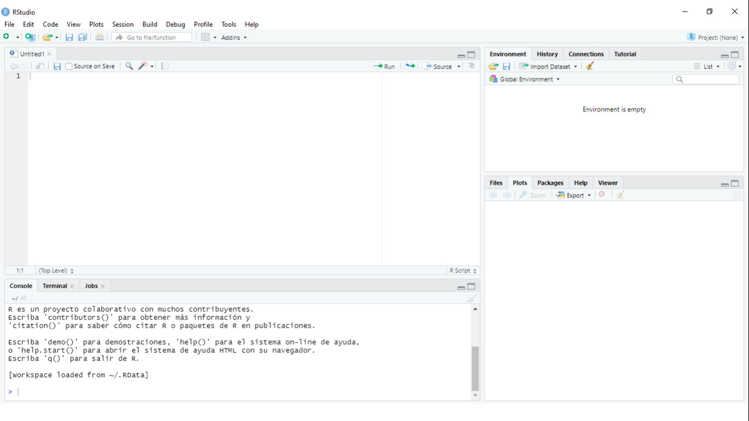Change environment view with List dropdown
The width and height of the screenshot is (749, 421).
tap(707, 66)
